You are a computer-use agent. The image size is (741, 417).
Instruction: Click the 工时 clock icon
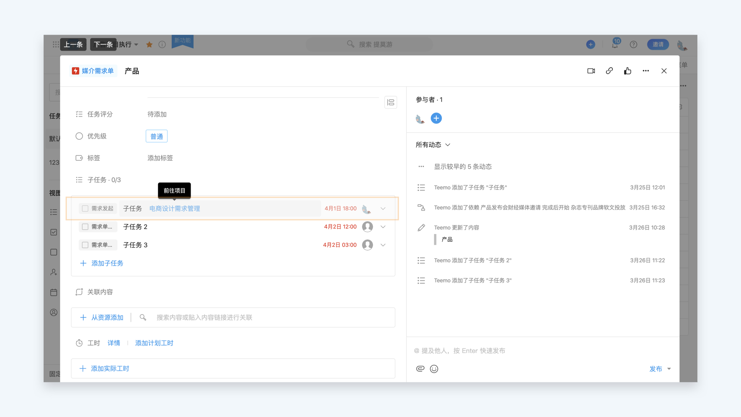pos(79,343)
